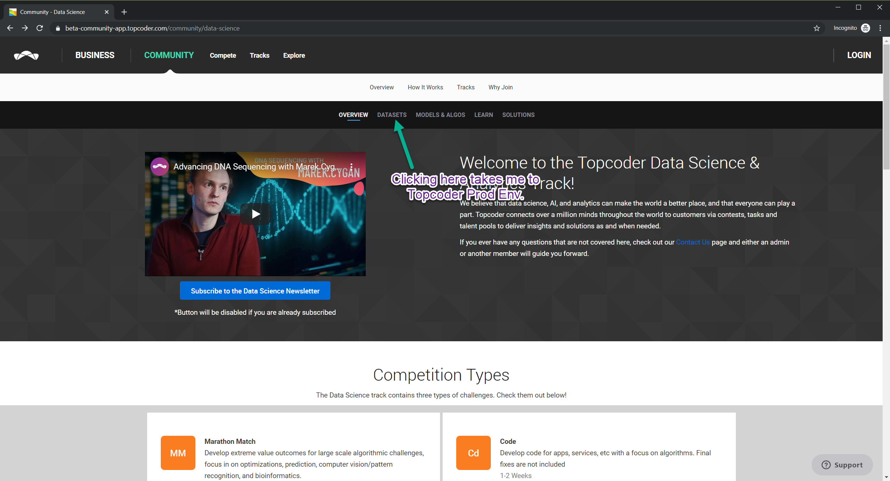
Task: Expand the Tracks menu in header
Action: click(259, 56)
